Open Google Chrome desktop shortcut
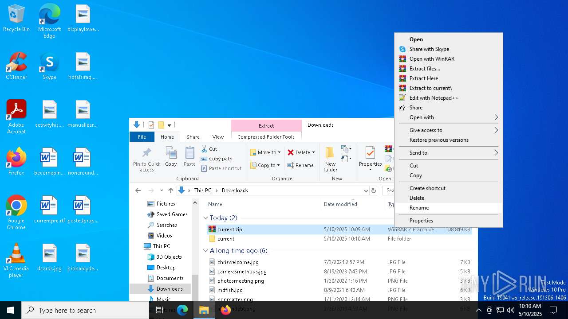Screen dimensions: 568x319 (16, 212)
